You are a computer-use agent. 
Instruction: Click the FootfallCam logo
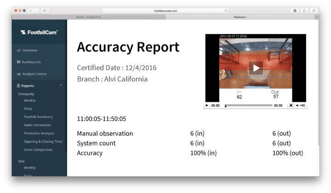39,32
